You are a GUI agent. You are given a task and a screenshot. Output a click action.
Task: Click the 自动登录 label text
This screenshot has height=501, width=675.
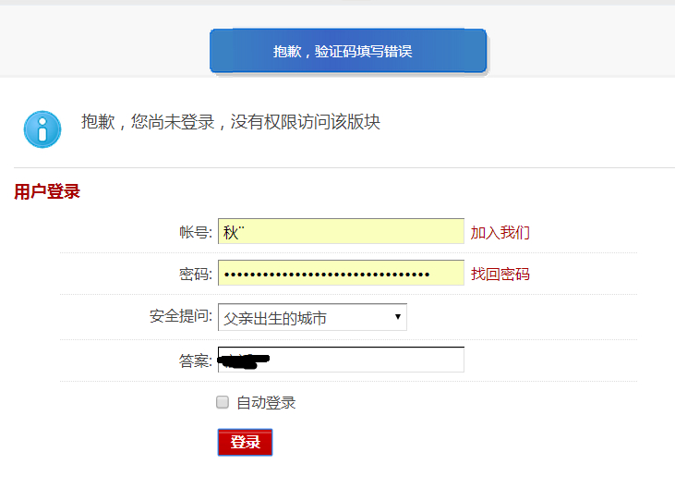[266, 403]
